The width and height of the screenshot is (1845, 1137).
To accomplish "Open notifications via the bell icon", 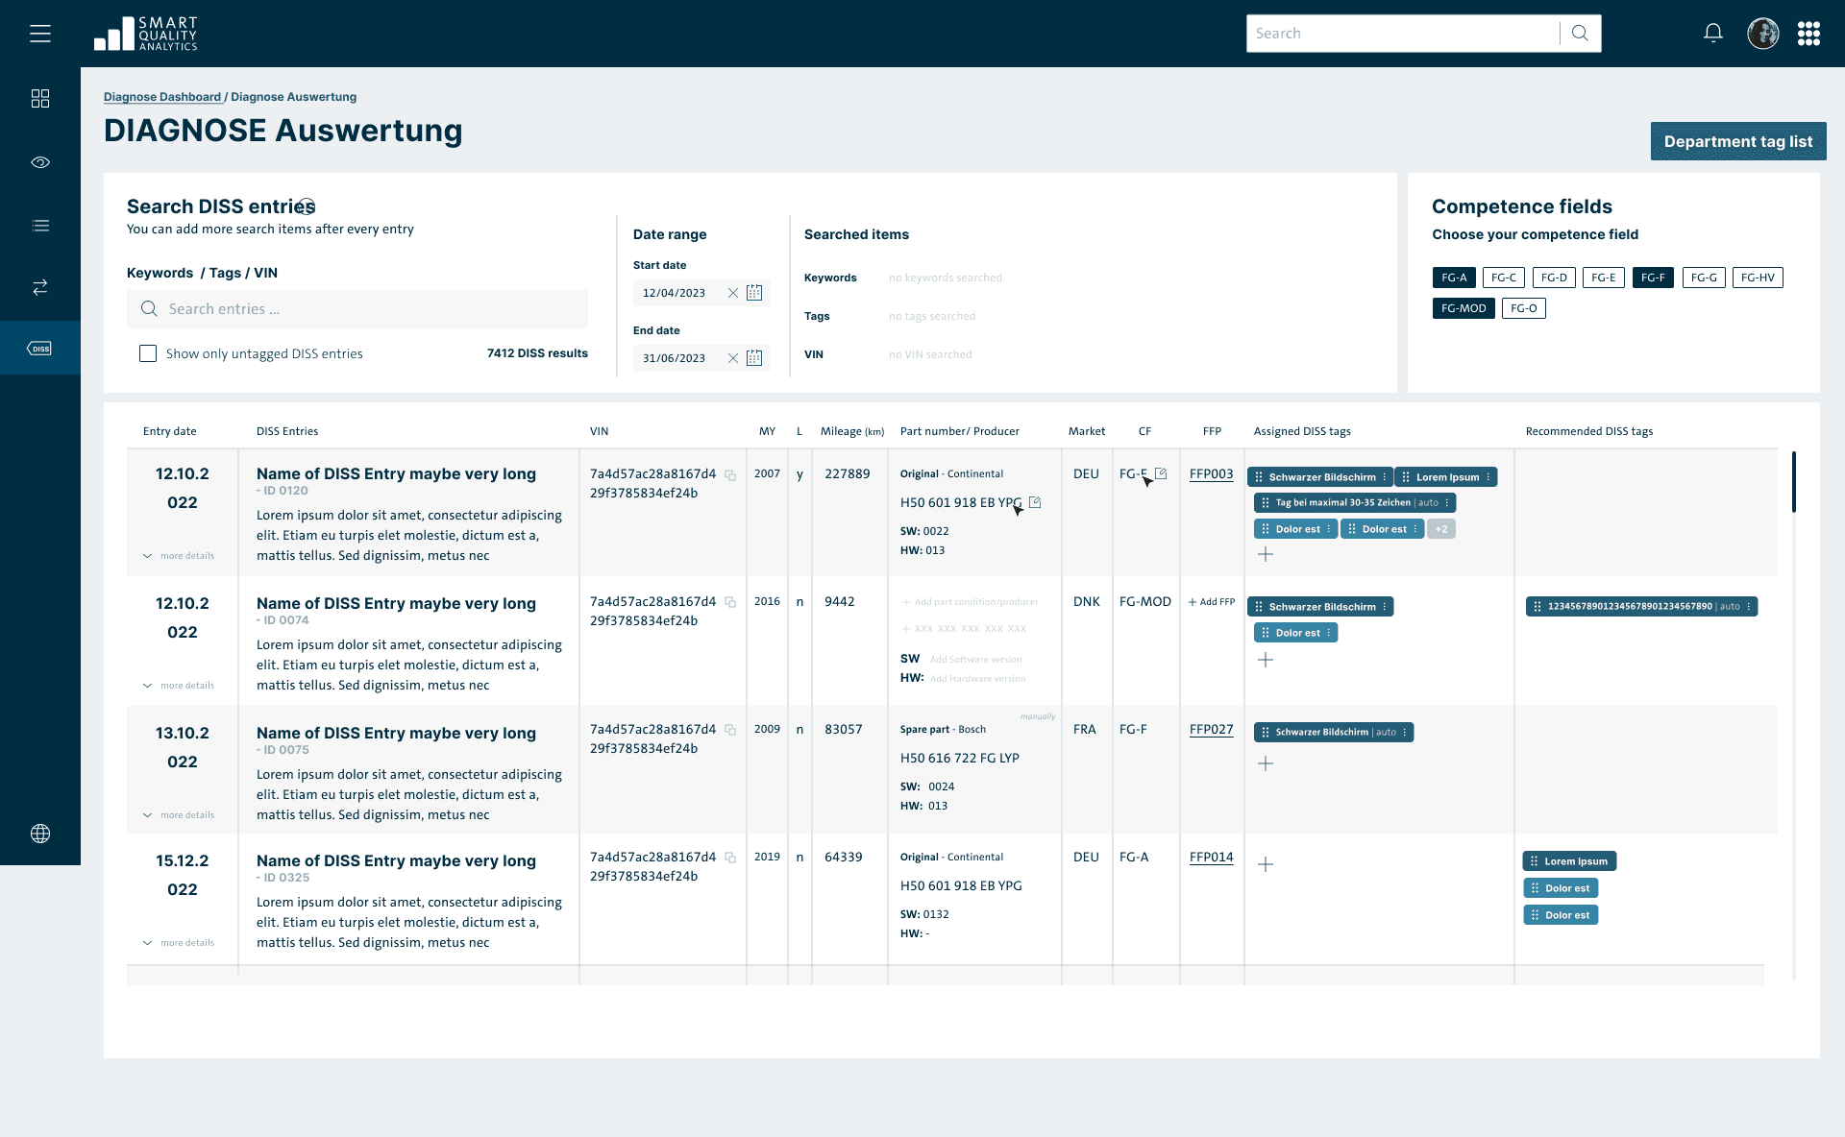I will [1711, 33].
